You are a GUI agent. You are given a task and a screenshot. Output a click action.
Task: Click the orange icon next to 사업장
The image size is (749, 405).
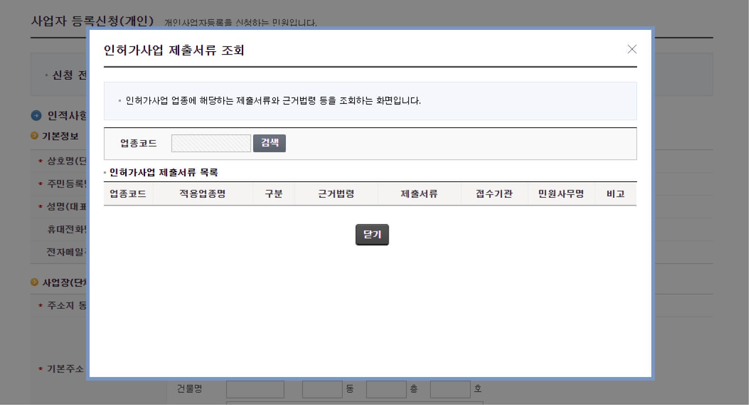click(x=34, y=282)
